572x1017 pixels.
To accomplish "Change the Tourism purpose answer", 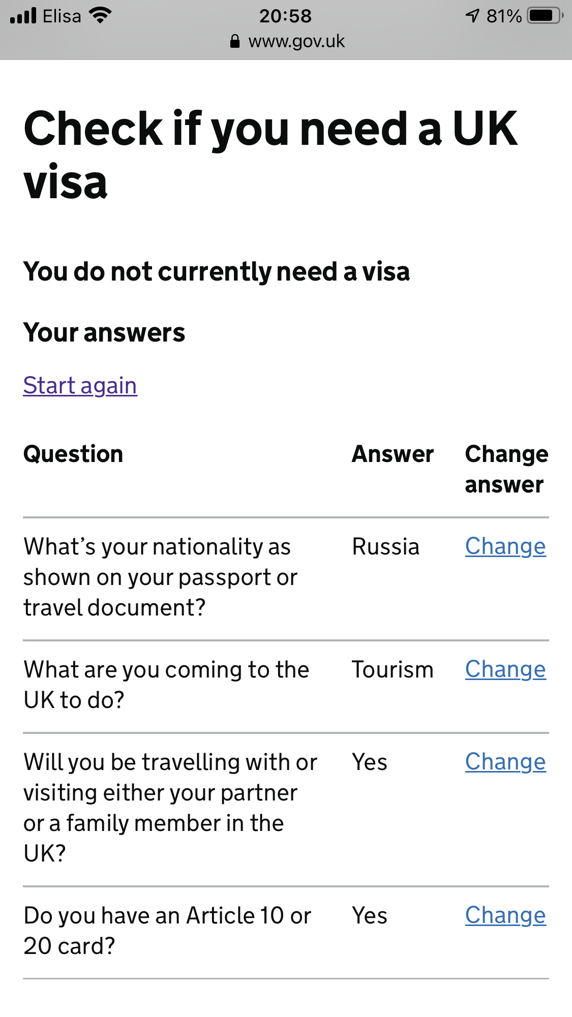I will (505, 669).
